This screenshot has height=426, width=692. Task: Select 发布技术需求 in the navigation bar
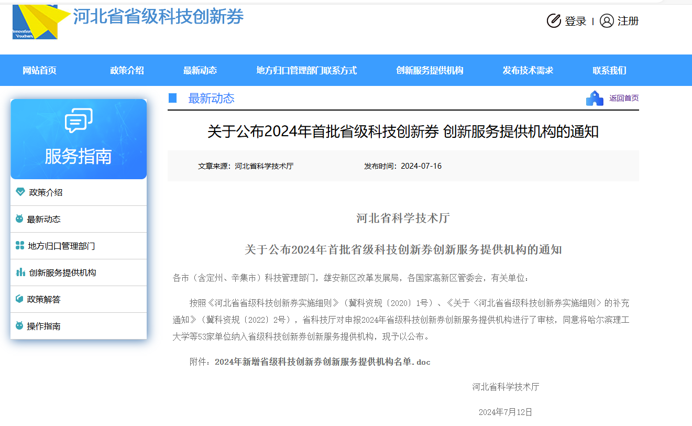pos(528,70)
